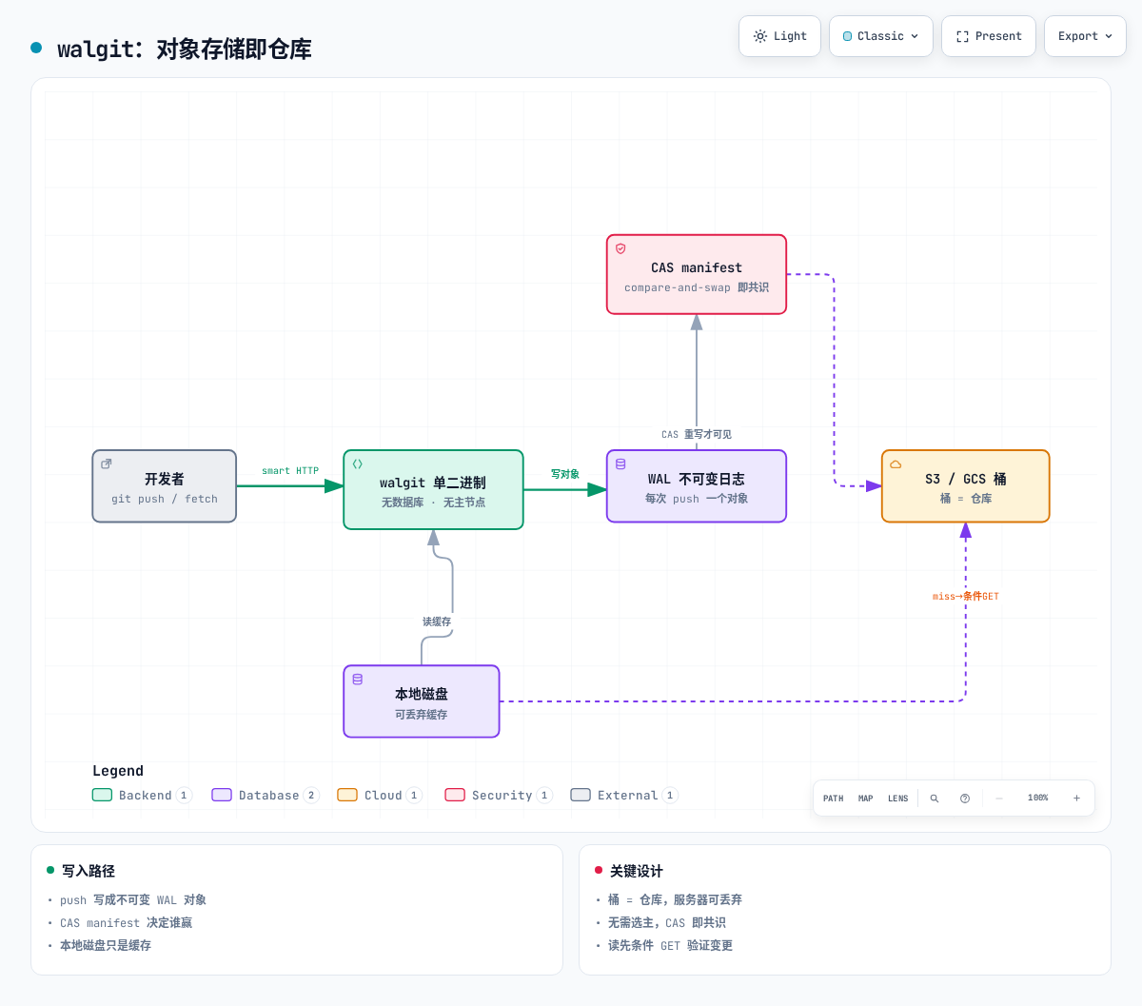Click the bullet 无需选主, CAS 即共识
The image size is (1142, 1006).
click(x=667, y=923)
